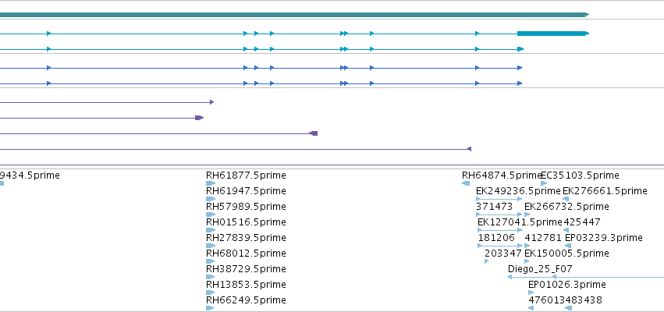Click the EK249236.5prime label
The width and height of the screenshot is (664, 312).
point(518,191)
